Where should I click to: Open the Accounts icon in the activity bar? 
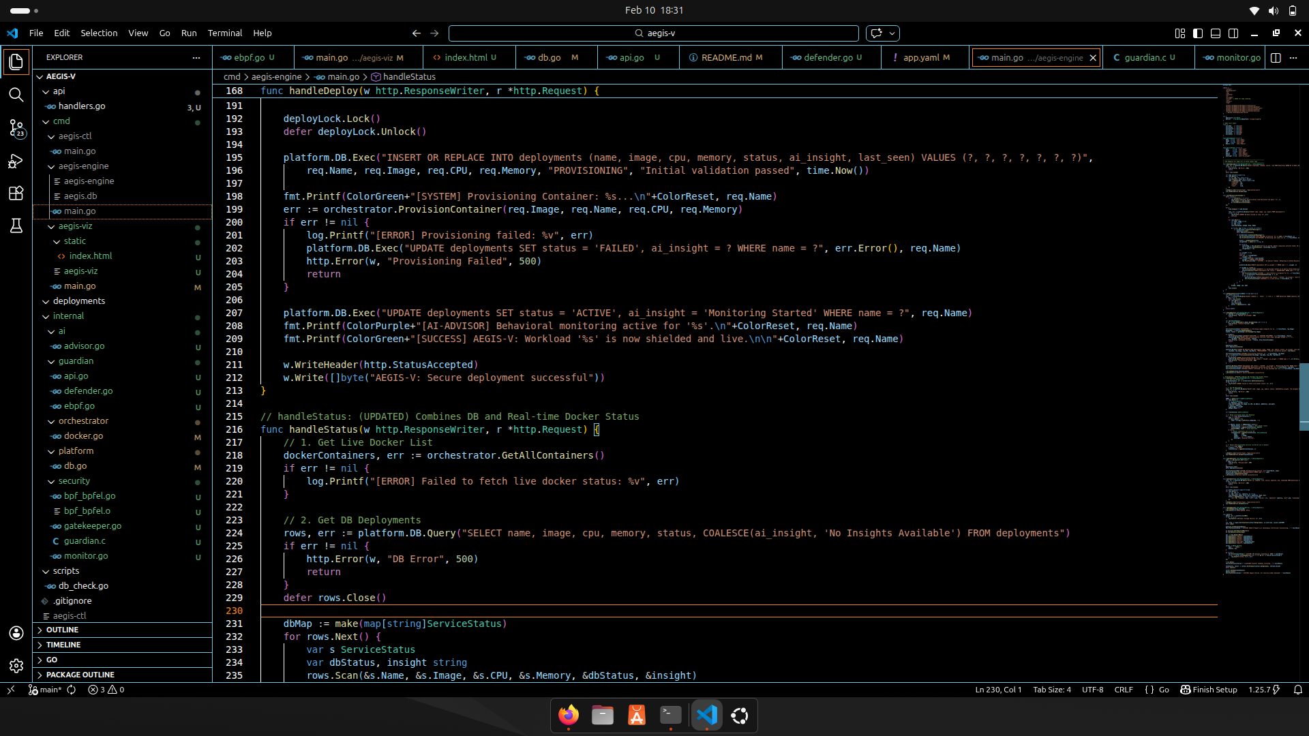coord(16,633)
